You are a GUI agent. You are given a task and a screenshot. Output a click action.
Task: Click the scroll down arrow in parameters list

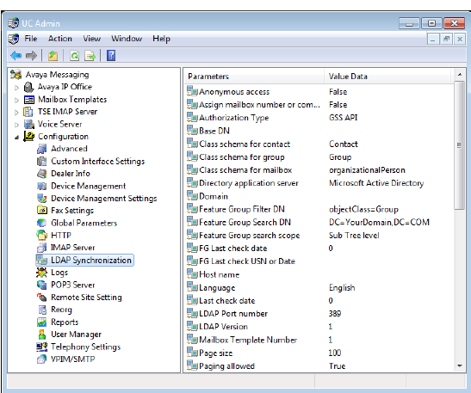tap(459, 366)
